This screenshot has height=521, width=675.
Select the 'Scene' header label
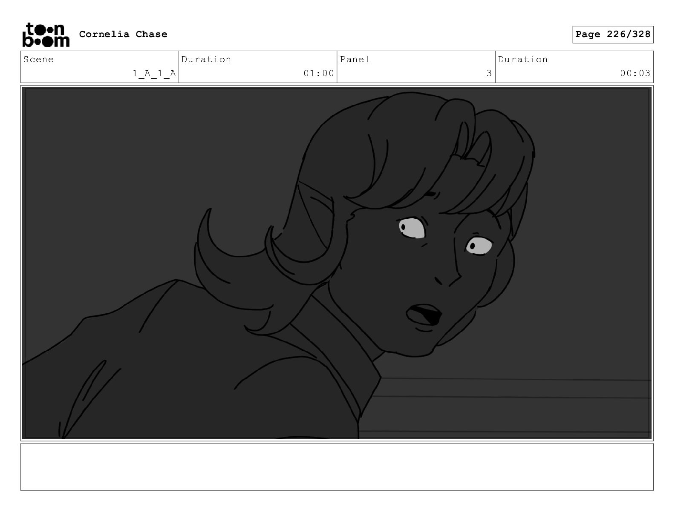[38, 59]
